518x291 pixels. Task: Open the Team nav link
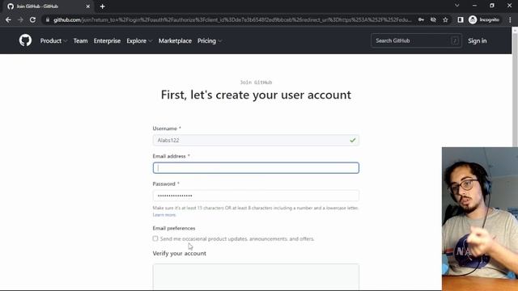pyautogui.click(x=80, y=41)
